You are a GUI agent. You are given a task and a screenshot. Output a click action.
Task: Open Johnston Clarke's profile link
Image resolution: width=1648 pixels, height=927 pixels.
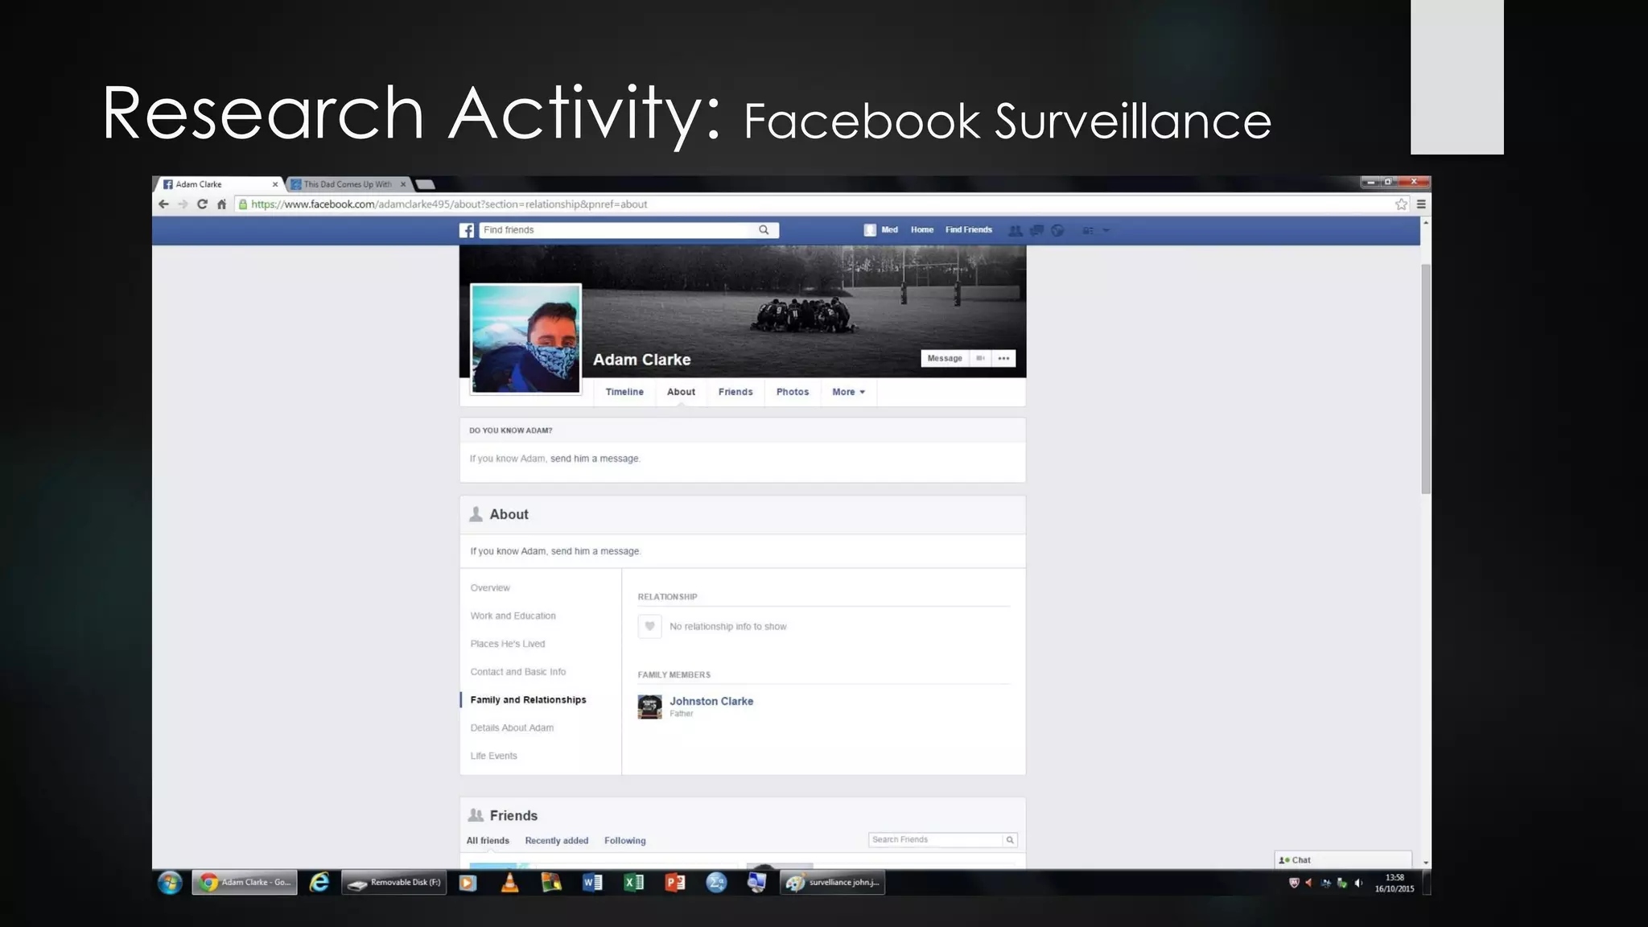[711, 701]
